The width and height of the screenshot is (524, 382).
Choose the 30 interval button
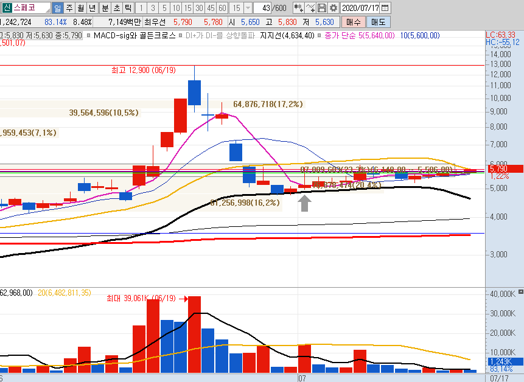[200, 8]
